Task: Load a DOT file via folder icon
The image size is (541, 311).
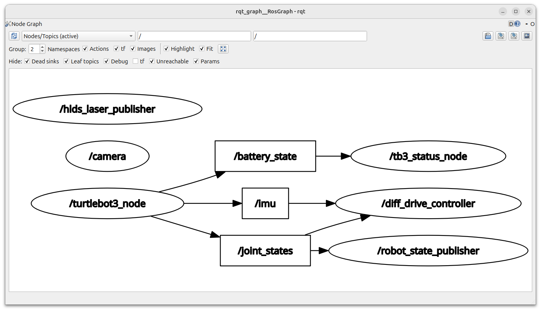Action: [x=488, y=36]
